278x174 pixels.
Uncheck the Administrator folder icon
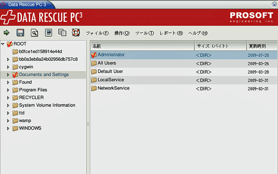pos(94,55)
